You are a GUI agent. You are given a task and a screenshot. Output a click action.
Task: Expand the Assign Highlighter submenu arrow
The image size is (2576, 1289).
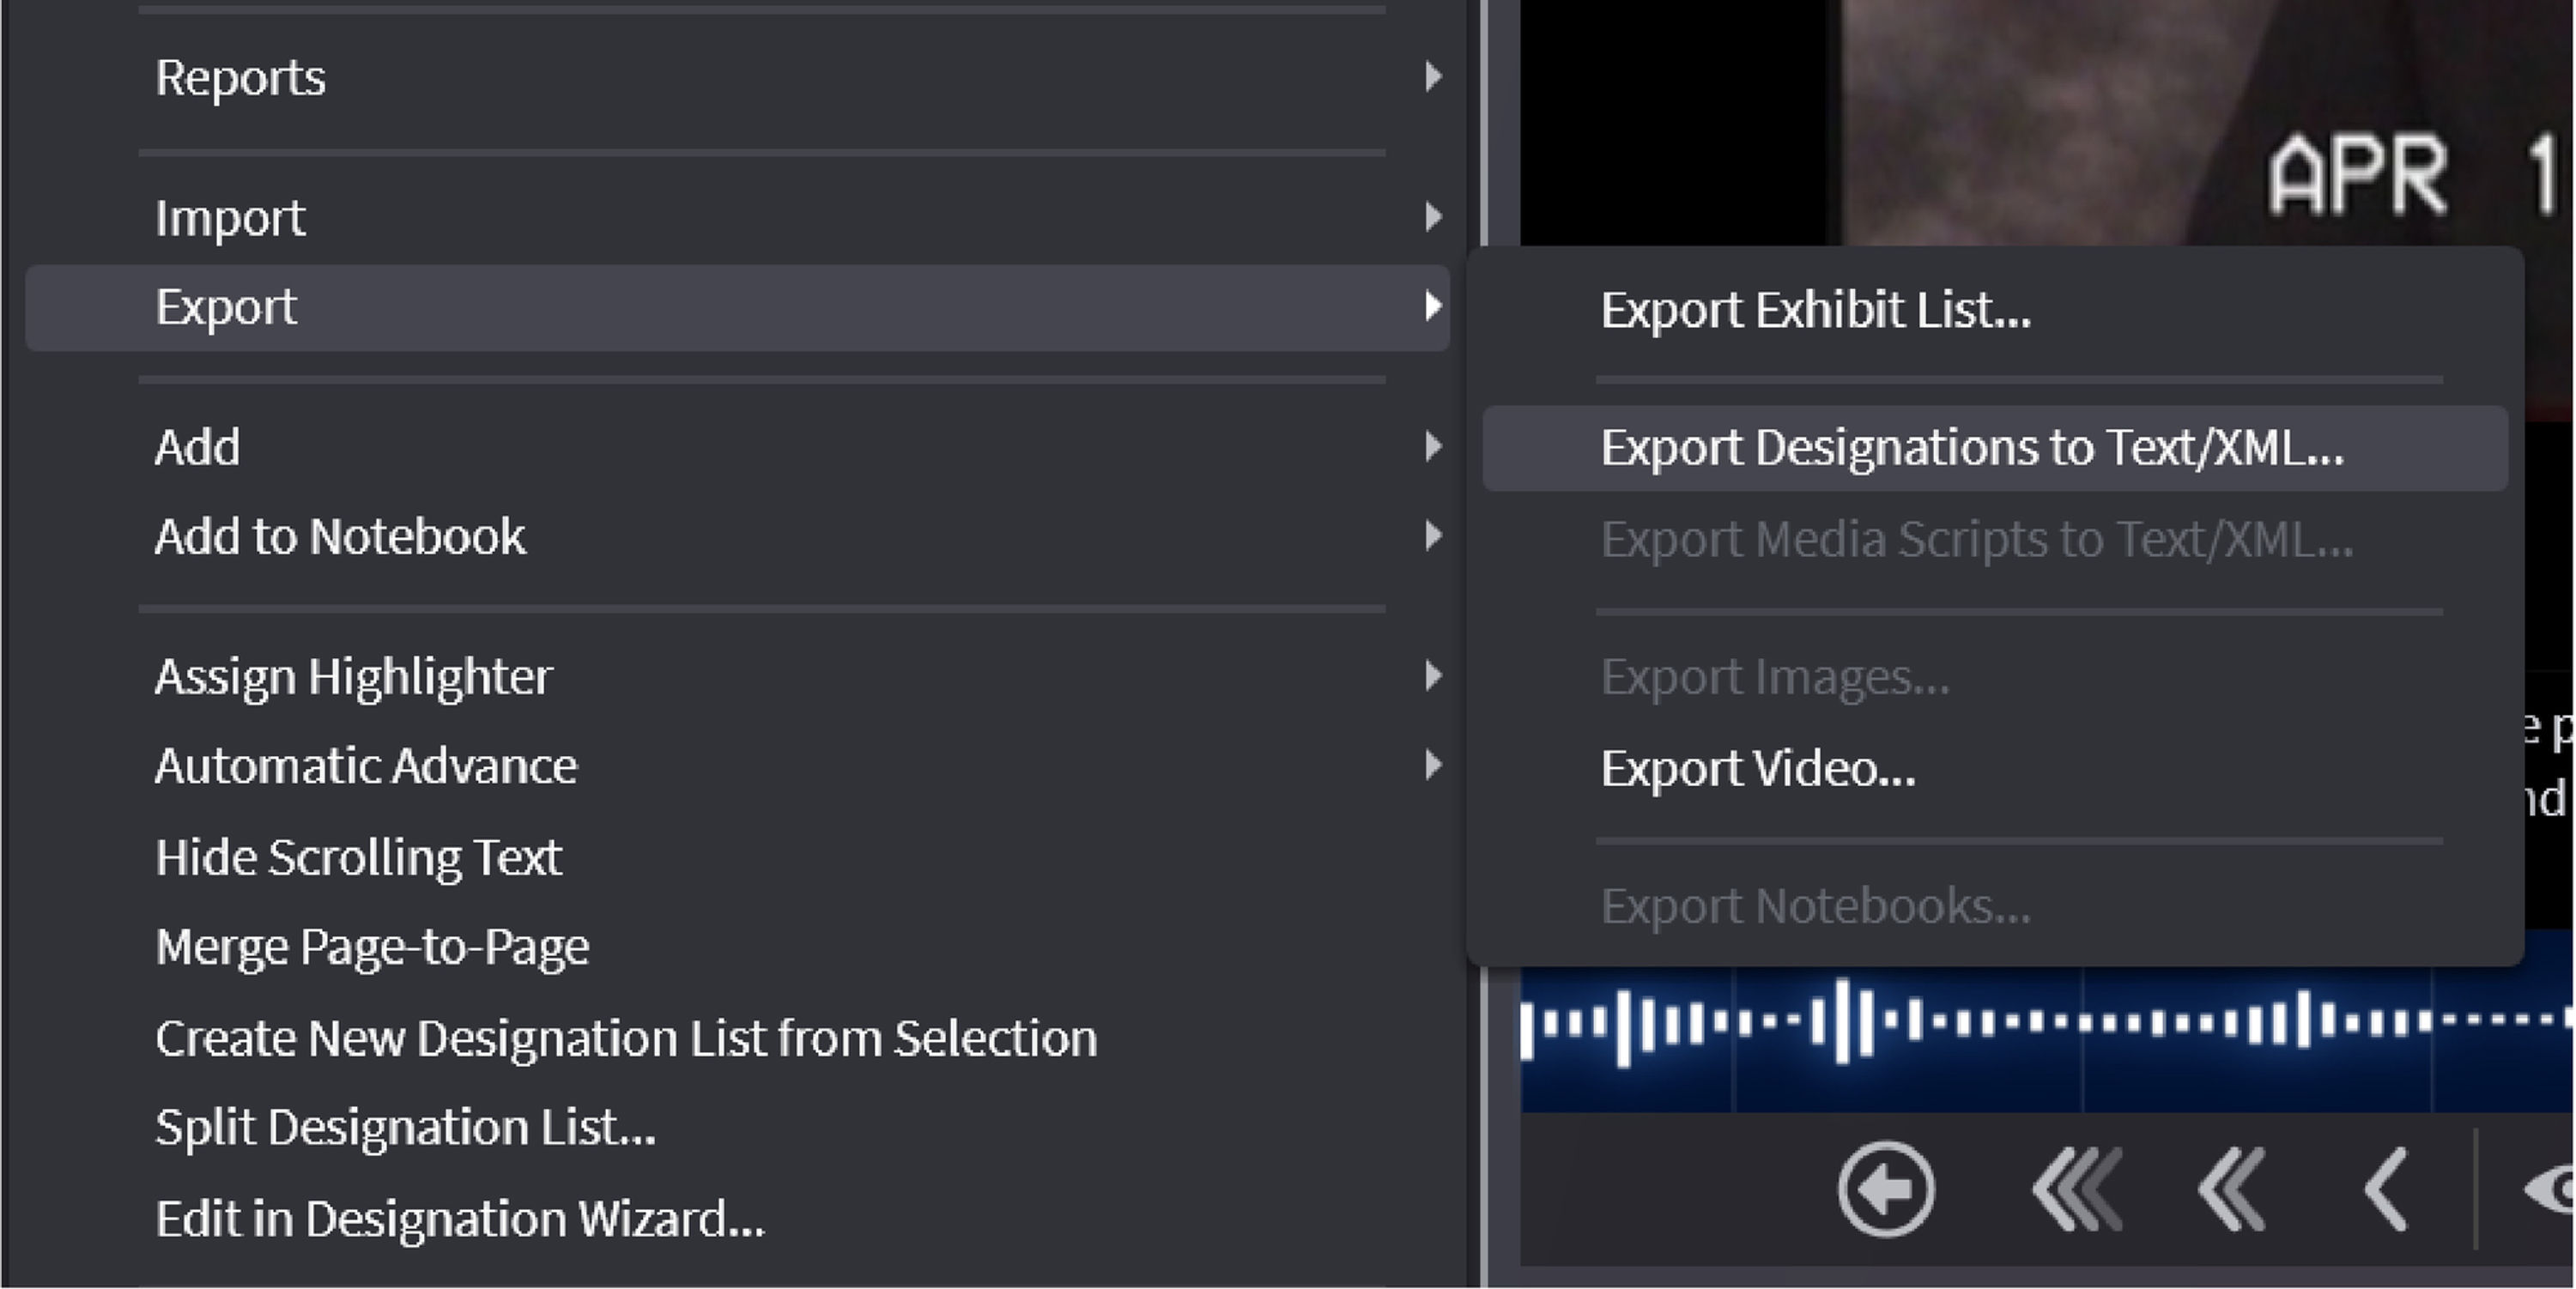click(1433, 677)
